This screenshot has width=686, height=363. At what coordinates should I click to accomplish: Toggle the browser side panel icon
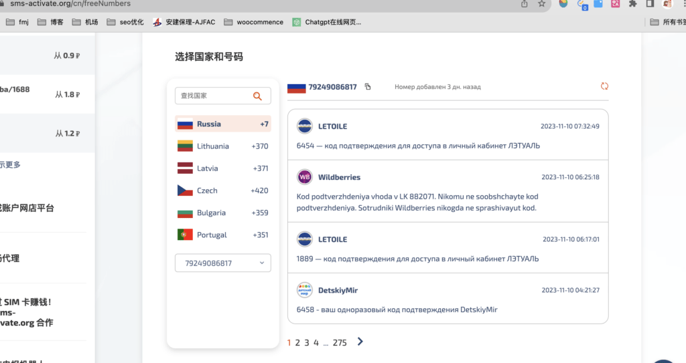pyautogui.click(x=650, y=4)
